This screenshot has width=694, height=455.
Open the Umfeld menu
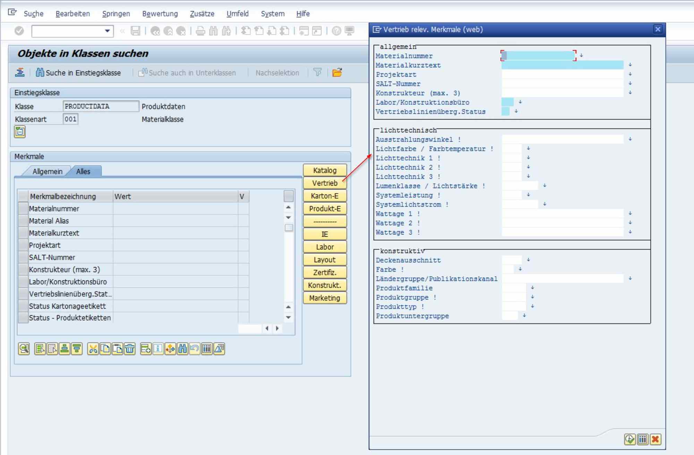(238, 14)
